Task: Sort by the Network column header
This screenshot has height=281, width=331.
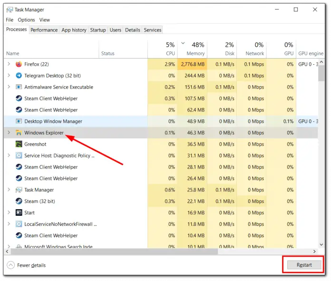Action: coord(252,49)
